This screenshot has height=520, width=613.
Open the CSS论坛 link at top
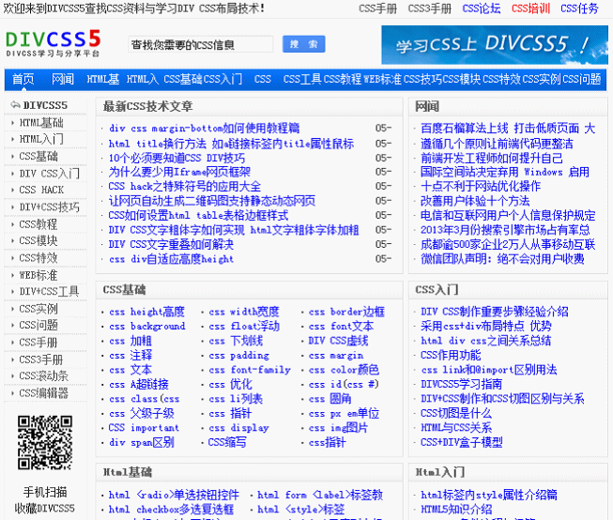482,8
